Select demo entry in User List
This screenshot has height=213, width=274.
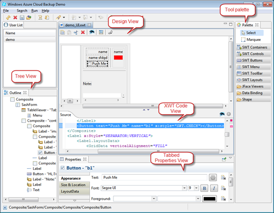point(30,40)
